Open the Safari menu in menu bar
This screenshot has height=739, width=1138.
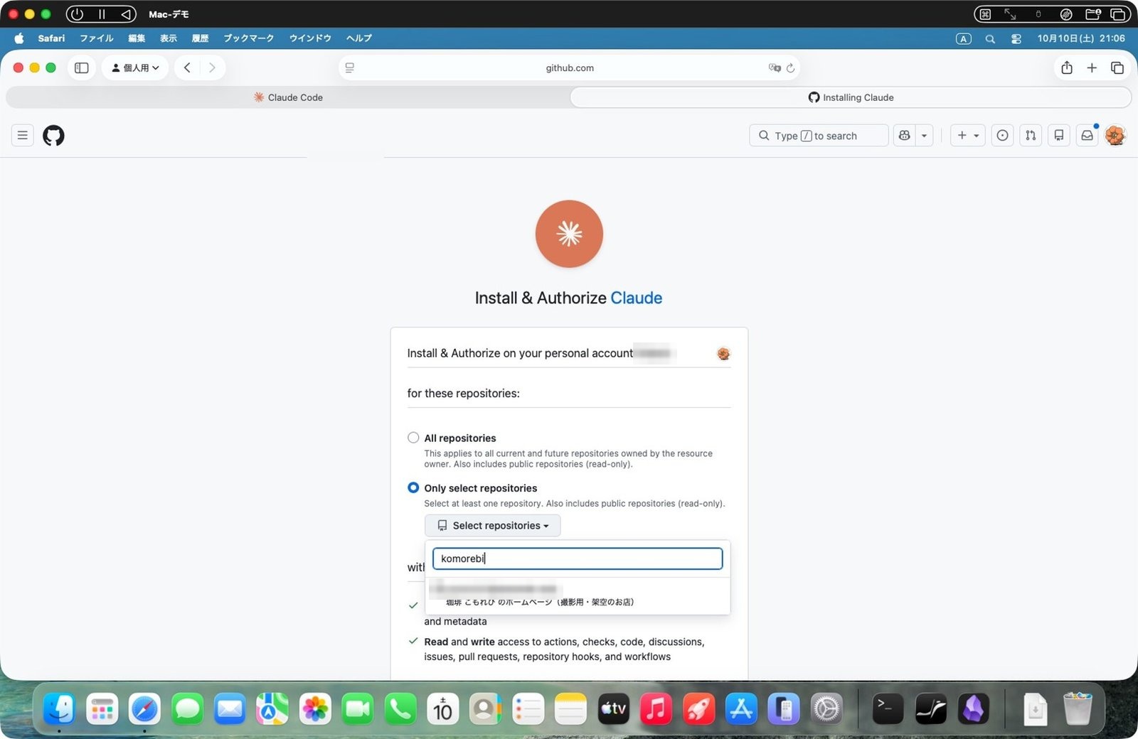51,38
